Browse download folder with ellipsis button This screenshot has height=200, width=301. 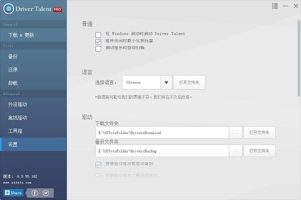click(236, 132)
